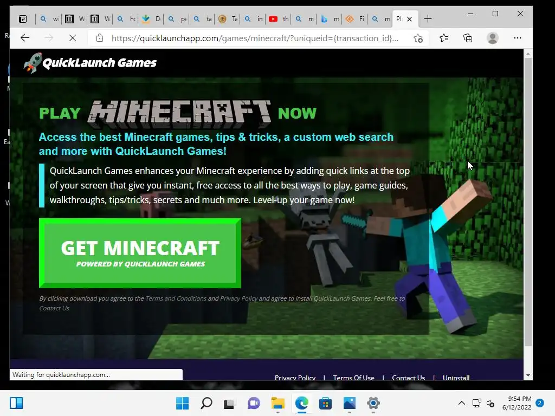Open the footer Terms Of Use link
Image resolution: width=555 pixels, height=416 pixels.
click(x=353, y=378)
